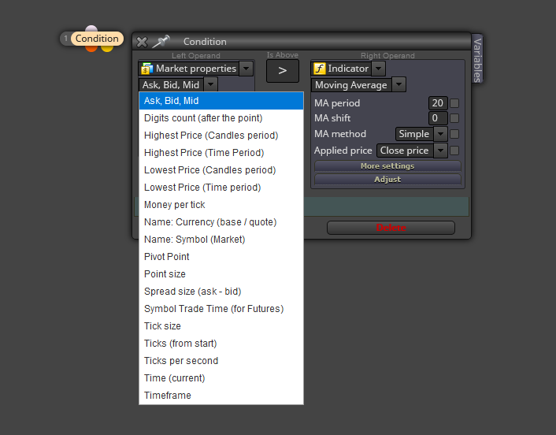Select Highest Price (Time Period)
Screen dimensions: 556x435
(221, 153)
